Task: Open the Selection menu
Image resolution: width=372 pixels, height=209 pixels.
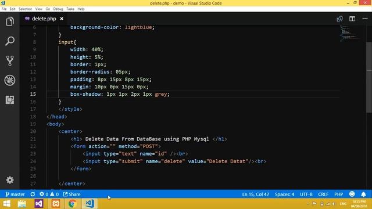Action: 25,9
